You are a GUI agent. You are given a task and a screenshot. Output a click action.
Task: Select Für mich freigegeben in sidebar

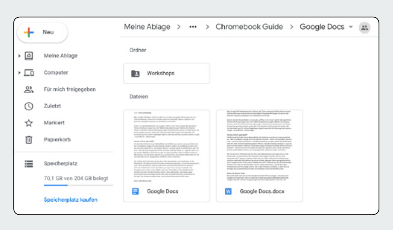point(70,89)
